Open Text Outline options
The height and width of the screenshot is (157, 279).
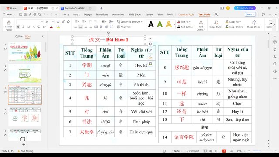(186, 27)
